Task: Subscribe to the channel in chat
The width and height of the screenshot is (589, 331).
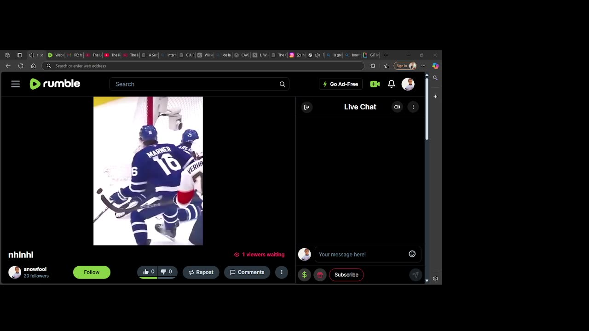Action: click(x=346, y=275)
